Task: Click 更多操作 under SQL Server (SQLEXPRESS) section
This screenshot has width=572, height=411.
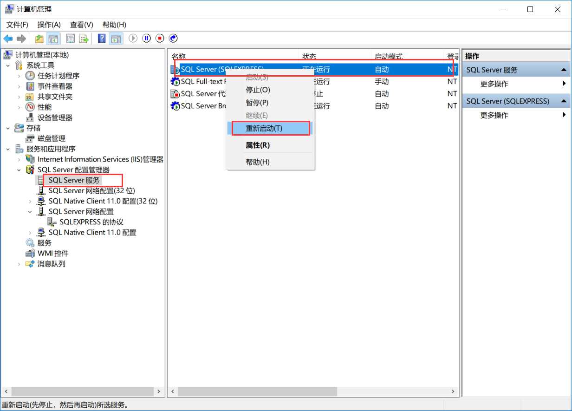Action: (494, 115)
